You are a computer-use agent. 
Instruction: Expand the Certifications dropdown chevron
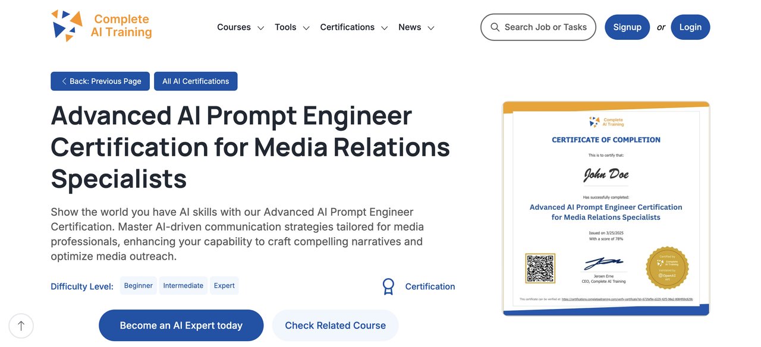(x=385, y=28)
